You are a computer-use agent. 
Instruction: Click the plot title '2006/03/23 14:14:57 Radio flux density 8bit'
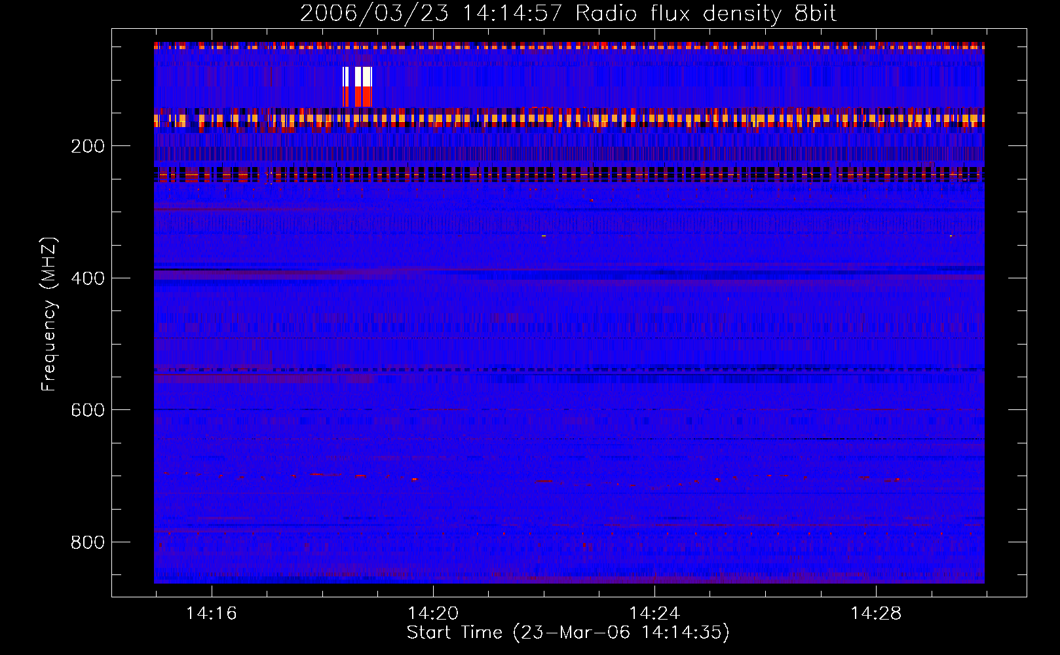tap(568, 13)
